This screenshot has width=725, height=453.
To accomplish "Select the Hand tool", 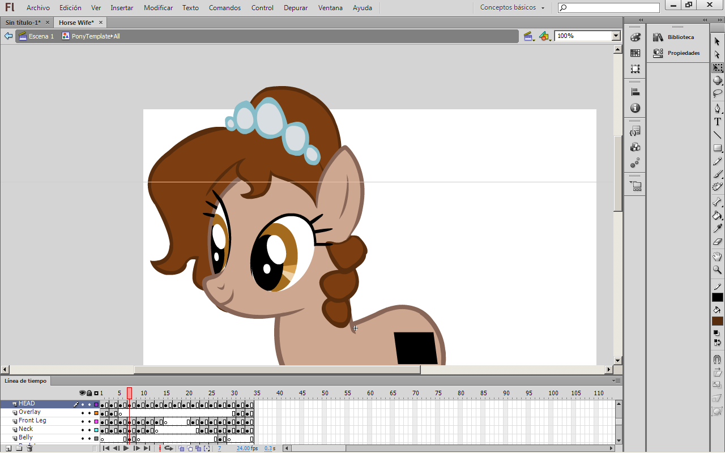I will click(x=717, y=257).
